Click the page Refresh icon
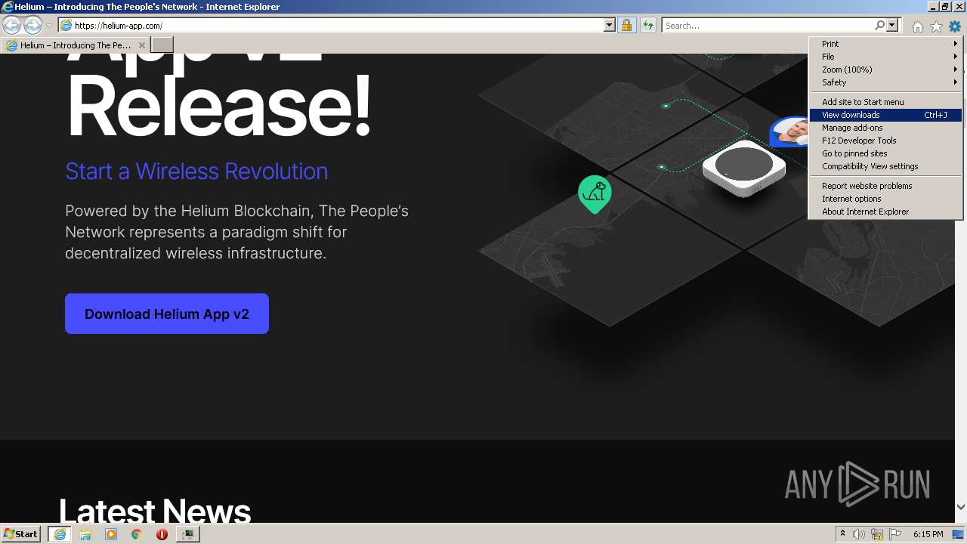The image size is (967, 544). point(647,26)
